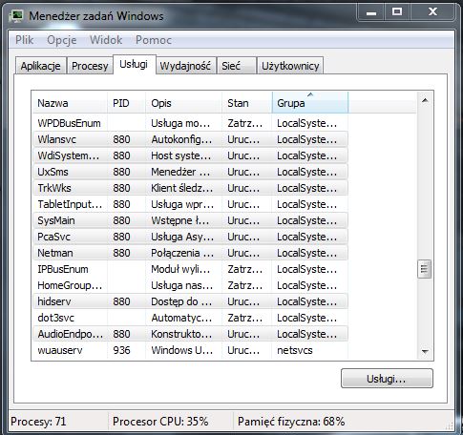Click the Task Manager title bar icon
The height and width of the screenshot is (435, 463).
[16, 15]
